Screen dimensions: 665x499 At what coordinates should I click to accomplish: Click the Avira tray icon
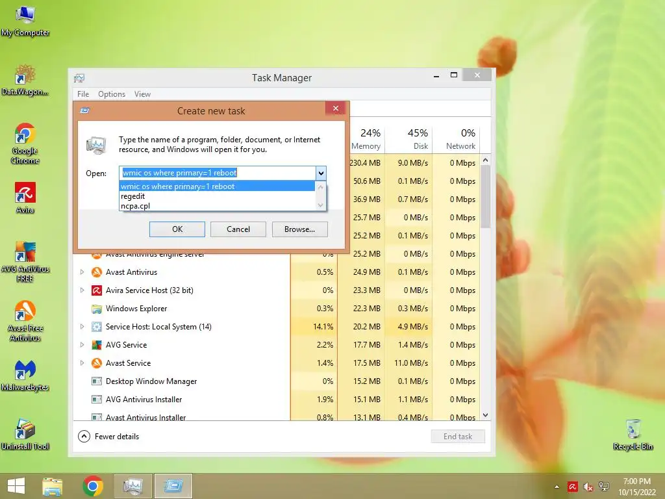572,487
